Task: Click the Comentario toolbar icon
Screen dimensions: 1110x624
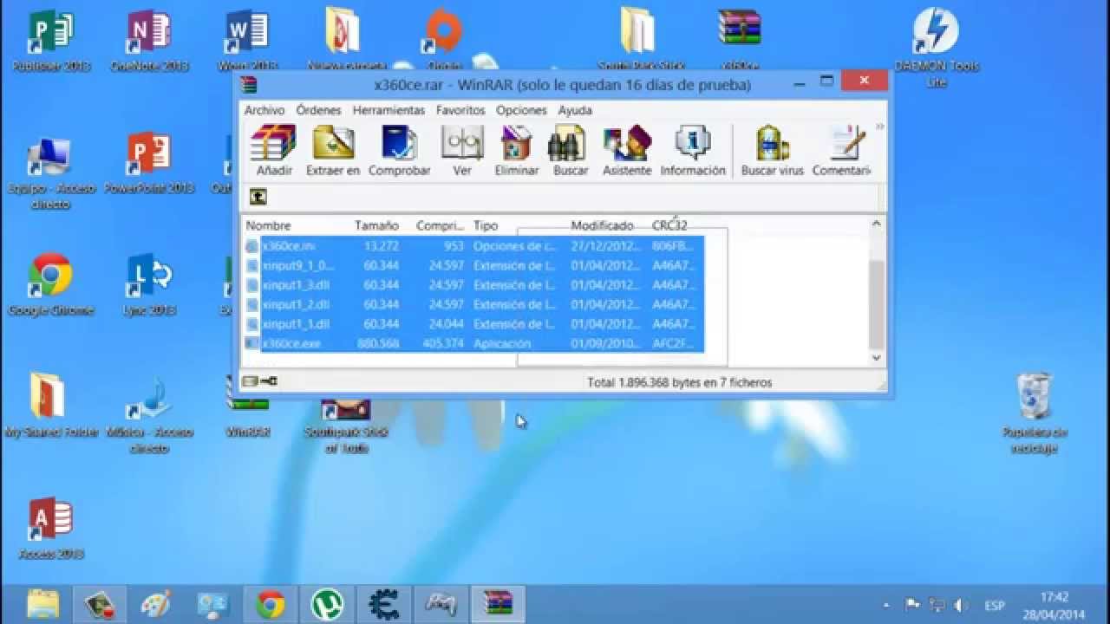Action: 841,151
